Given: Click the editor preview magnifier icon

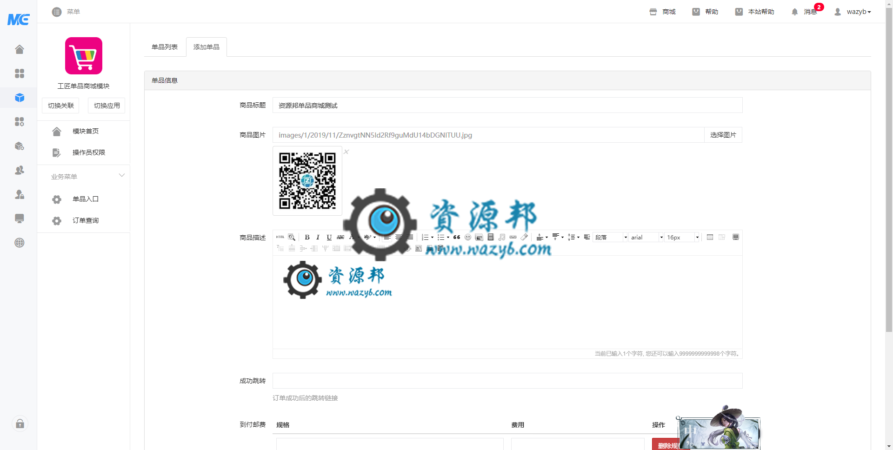Looking at the screenshot, I should (x=292, y=237).
